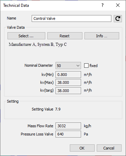Confirm with the OK button

(82, 148)
